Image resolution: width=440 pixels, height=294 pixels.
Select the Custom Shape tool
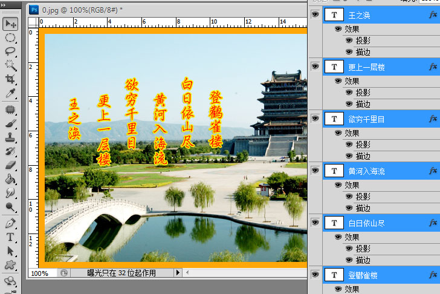pos(10,264)
